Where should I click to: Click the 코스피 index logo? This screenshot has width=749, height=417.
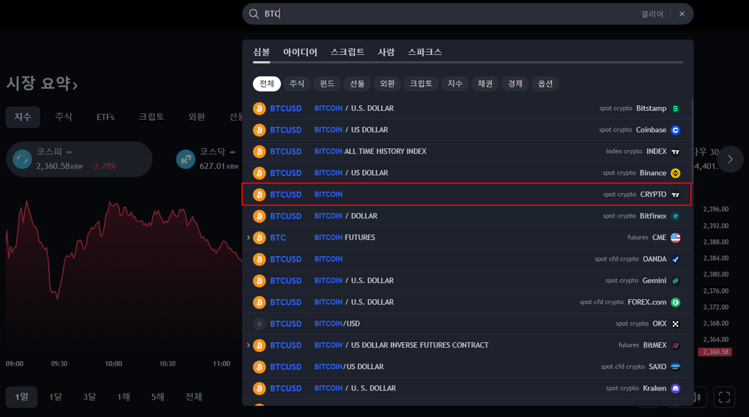[x=23, y=159]
